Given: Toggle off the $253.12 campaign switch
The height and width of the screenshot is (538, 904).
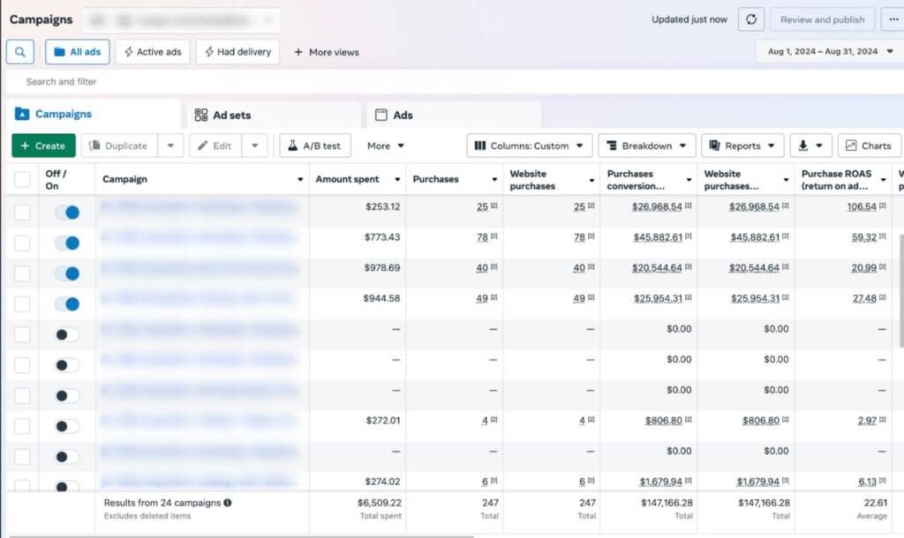Looking at the screenshot, I should click(x=67, y=213).
